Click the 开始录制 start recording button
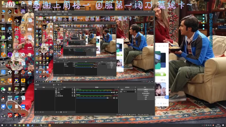Image resolution: width=226 pixels, height=127 pixels. coord(146,91)
